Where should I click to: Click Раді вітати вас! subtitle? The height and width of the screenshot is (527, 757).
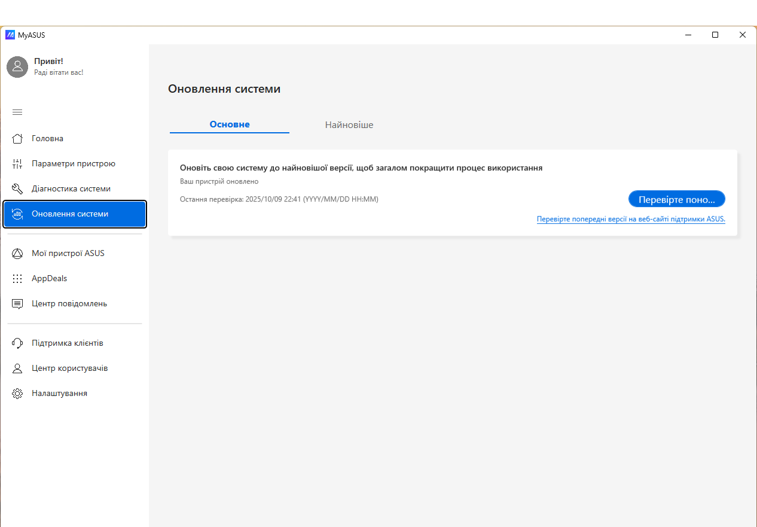[x=59, y=72]
